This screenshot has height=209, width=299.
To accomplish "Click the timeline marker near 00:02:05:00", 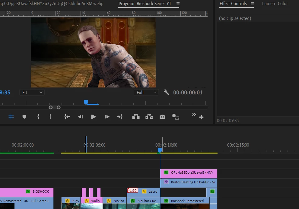I will click(x=86, y=144).
